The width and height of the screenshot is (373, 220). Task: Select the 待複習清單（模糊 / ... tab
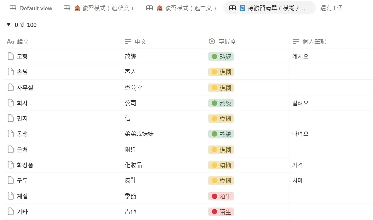[x=269, y=8]
